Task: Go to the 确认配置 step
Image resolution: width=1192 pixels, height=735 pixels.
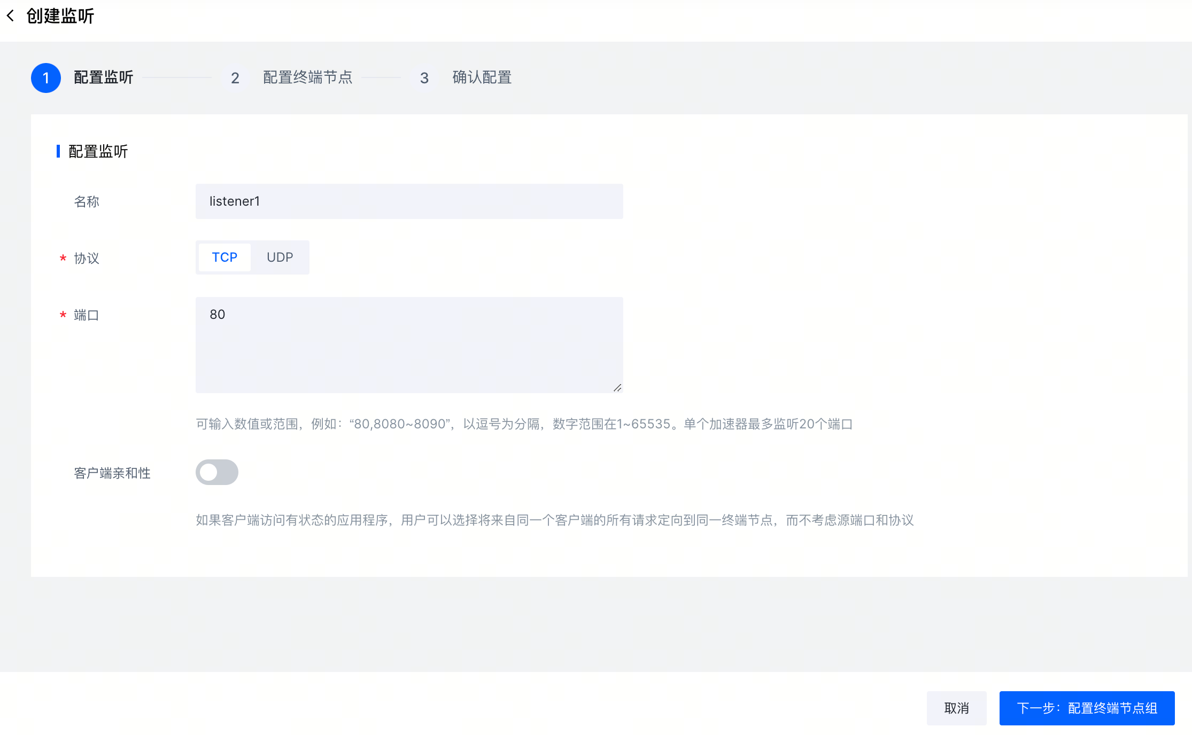Action: (482, 77)
